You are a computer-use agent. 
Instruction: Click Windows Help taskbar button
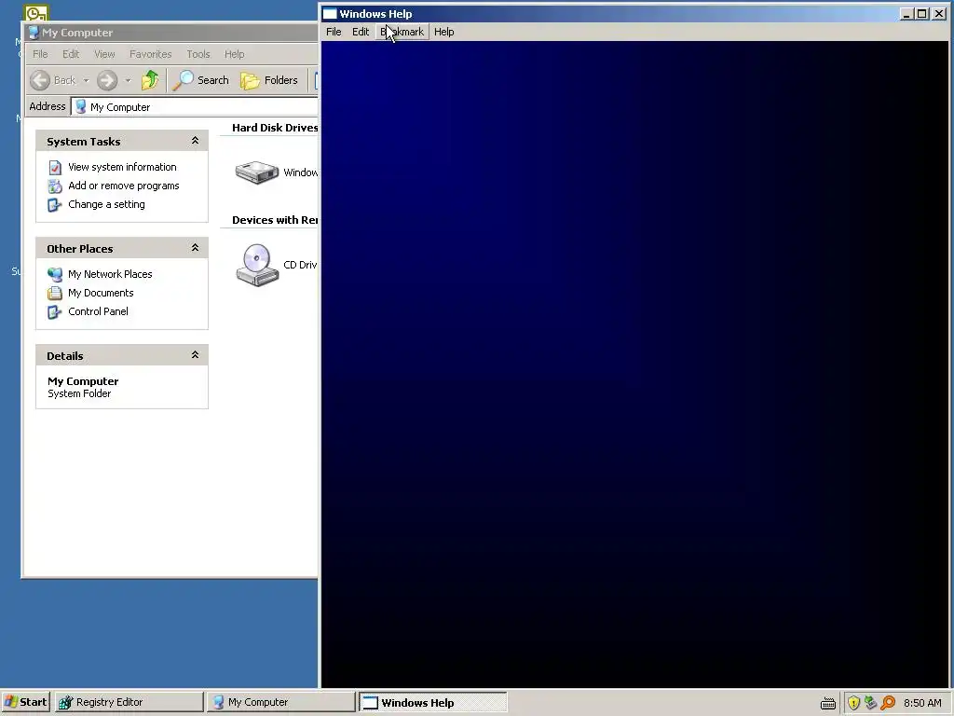click(432, 702)
